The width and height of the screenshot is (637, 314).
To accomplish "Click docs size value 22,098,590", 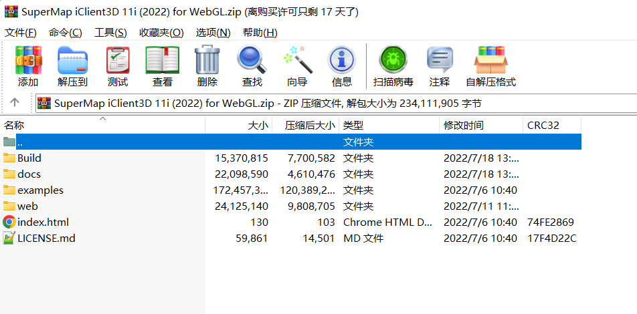I will [x=242, y=174].
